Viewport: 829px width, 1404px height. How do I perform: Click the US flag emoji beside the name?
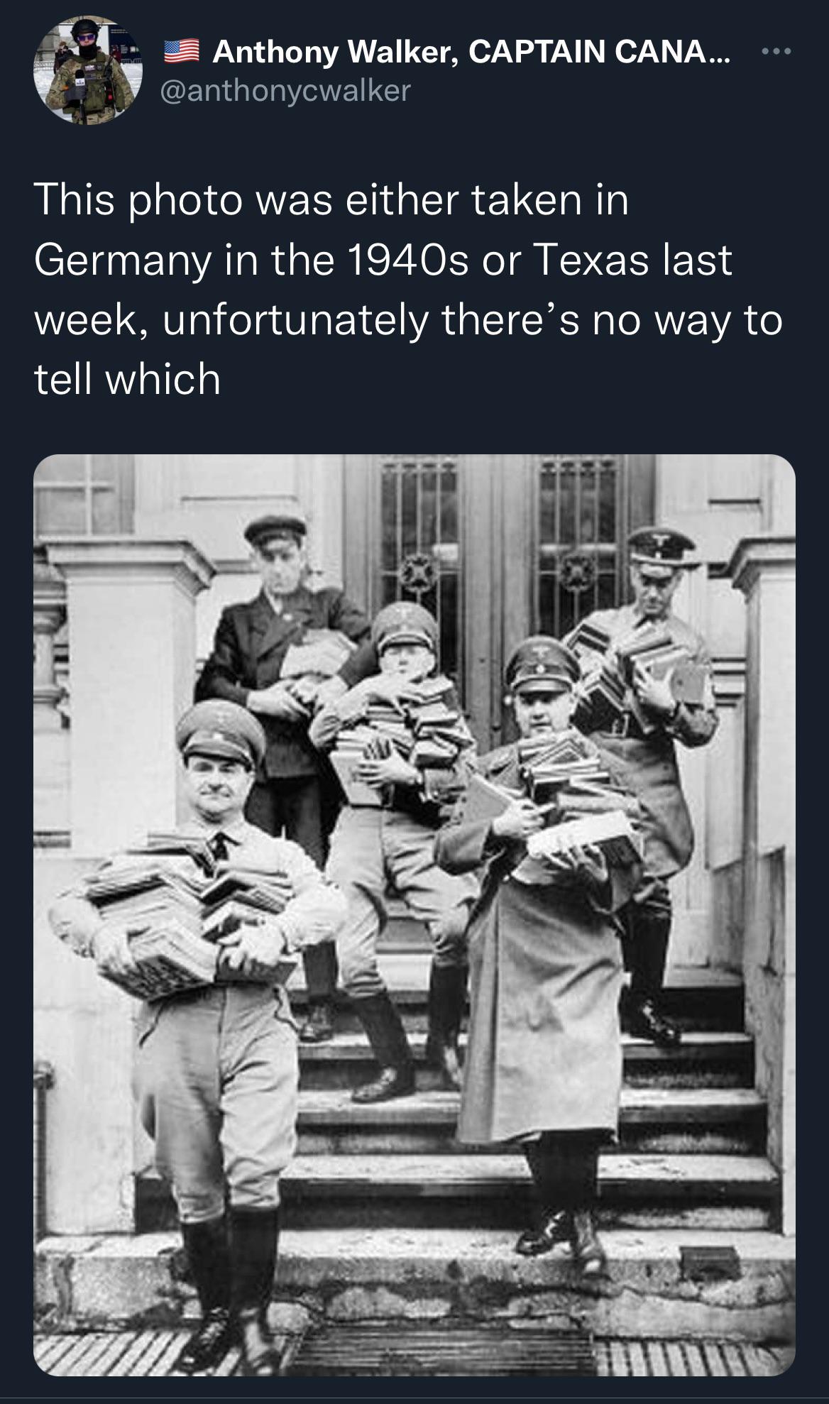pos(182,53)
